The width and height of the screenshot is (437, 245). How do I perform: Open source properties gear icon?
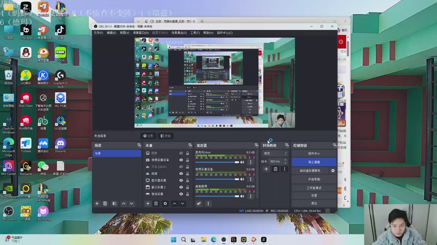click(x=166, y=204)
